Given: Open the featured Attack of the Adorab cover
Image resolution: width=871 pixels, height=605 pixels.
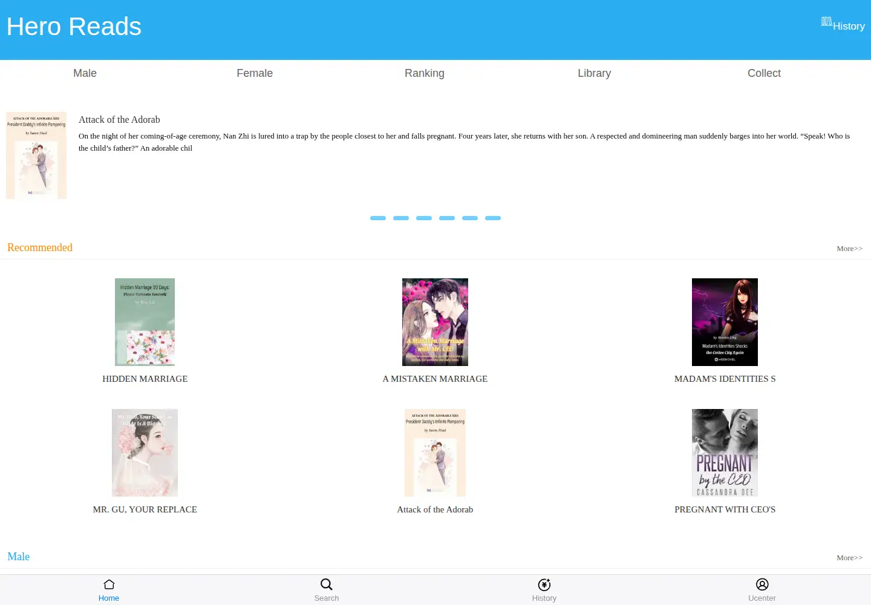Looking at the screenshot, I should point(36,155).
